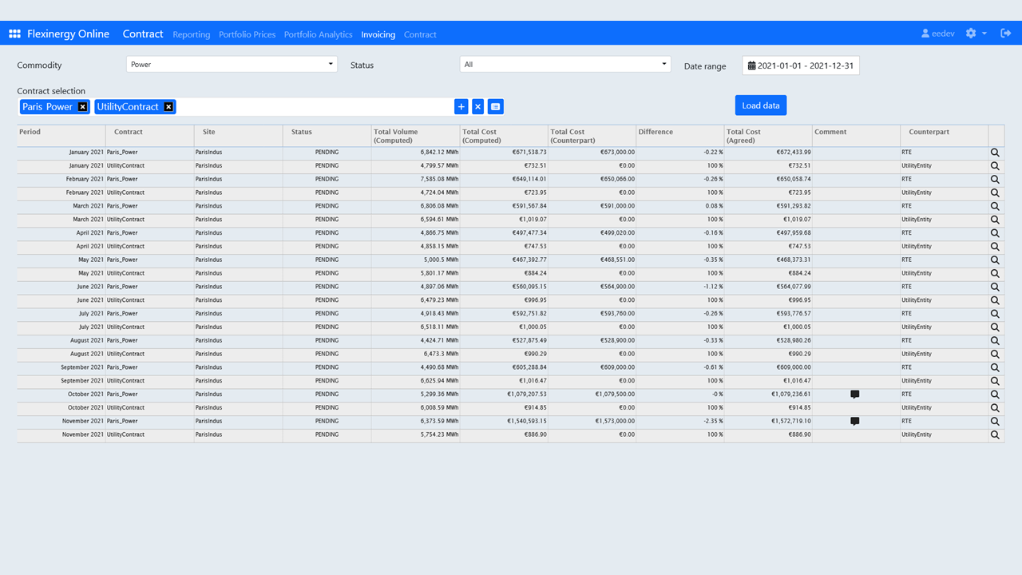Select the -1.12 % difference cell

(680, 287)
